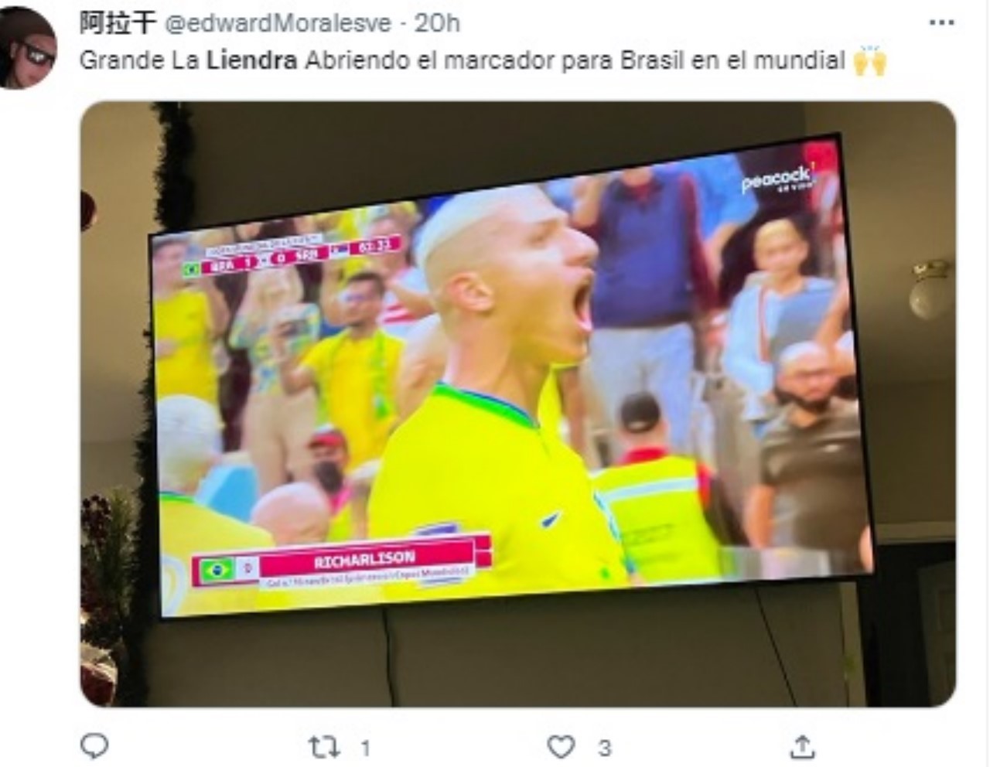View retweets by clicking the count 1

click(x=365, y=748)
